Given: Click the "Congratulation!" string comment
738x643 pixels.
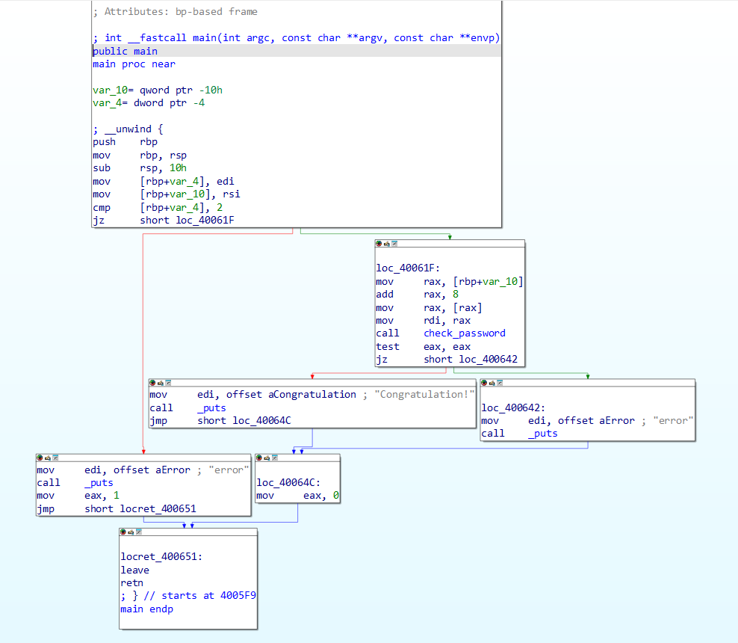Looking at the screenshot, I should [424, 395].
